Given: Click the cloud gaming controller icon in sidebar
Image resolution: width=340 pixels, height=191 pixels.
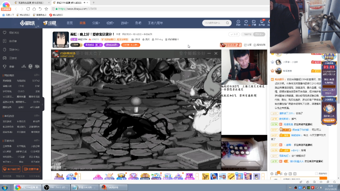Looking at the screenshot, I should click(x=5, y=58).
